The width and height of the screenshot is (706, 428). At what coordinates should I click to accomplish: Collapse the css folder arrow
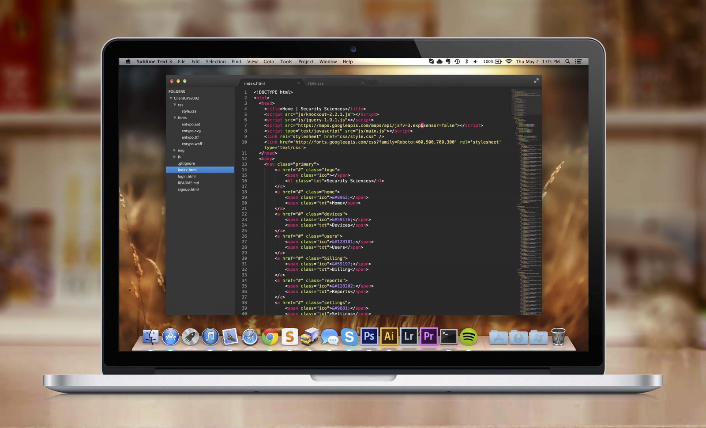[x=175, y=105]
